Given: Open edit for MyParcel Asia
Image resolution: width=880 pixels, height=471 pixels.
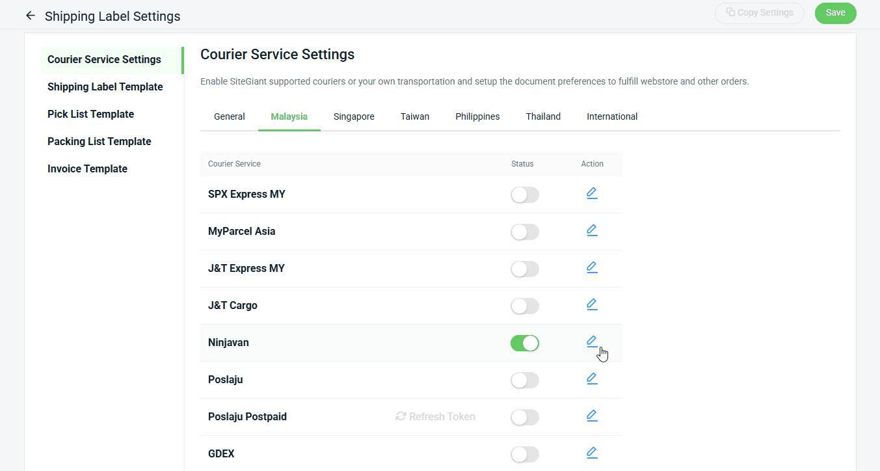Looking at the screenshot, I should click(x=592, y=230).
